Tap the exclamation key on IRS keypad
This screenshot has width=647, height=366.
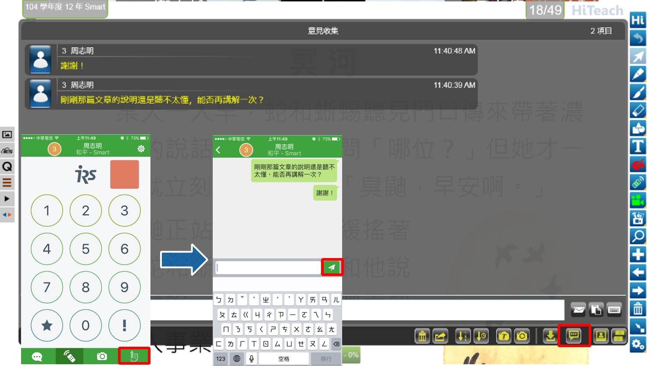(125, 325)
